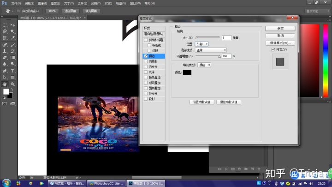Viewport: 332px width, 187px height.
Task: Open the 位置 position dropdown
Action: click(x=202, y=44)
